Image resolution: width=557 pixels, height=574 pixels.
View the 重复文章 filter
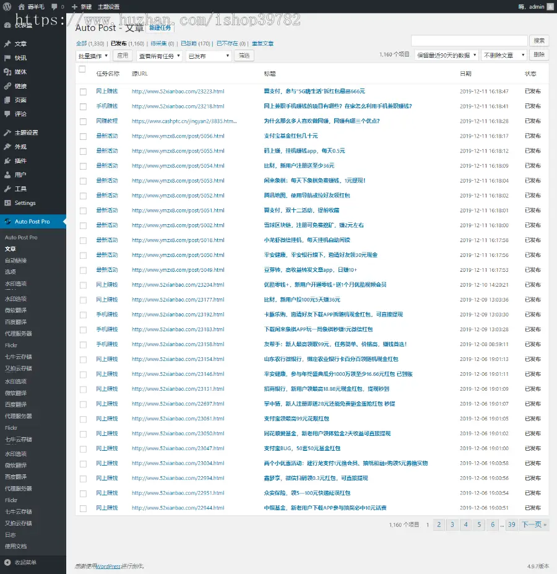(x=263, y=43)
